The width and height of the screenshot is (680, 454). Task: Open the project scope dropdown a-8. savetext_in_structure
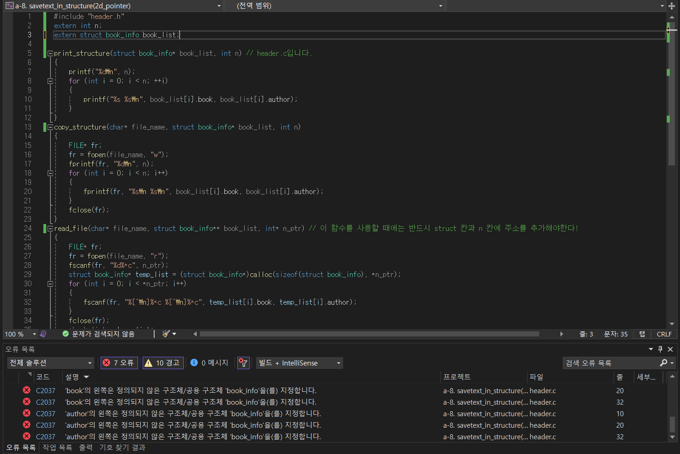point(114,6)
